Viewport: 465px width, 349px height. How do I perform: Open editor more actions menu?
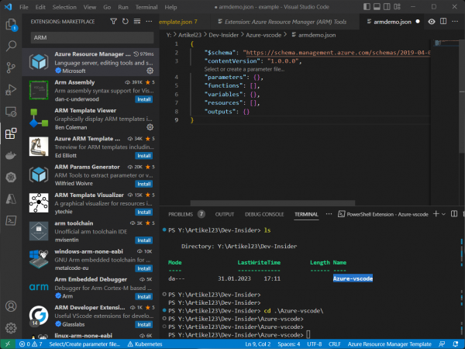click(x=455, y=22)
